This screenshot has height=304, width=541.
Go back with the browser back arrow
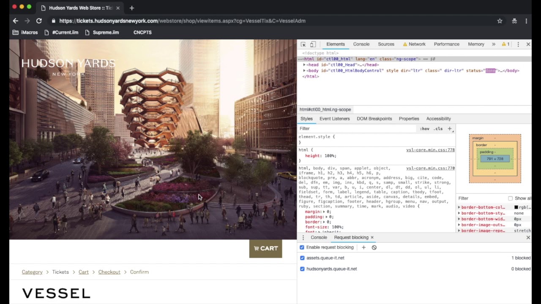(16, 21)
